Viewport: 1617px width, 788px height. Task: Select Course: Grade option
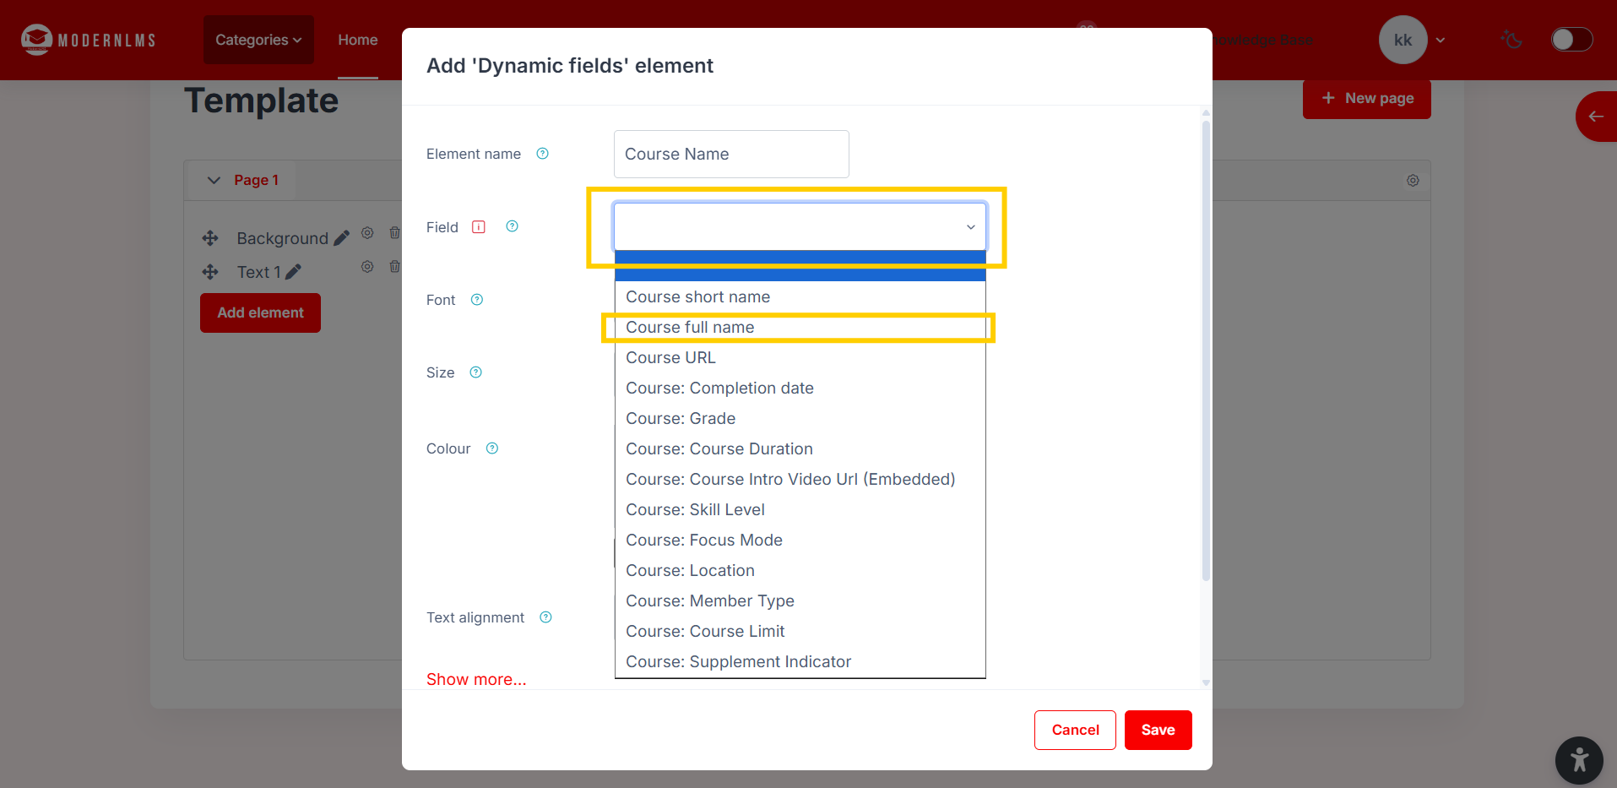(x=800, y=418)
